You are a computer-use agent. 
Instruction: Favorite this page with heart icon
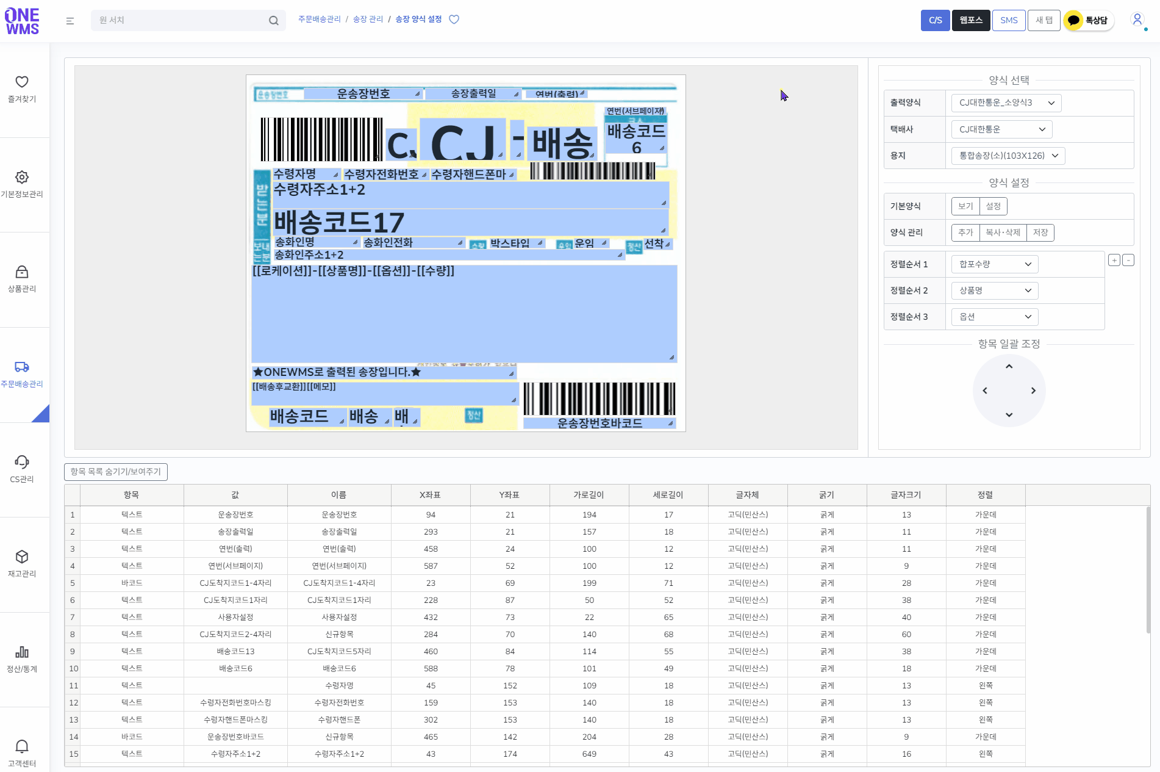coord(454,20)
